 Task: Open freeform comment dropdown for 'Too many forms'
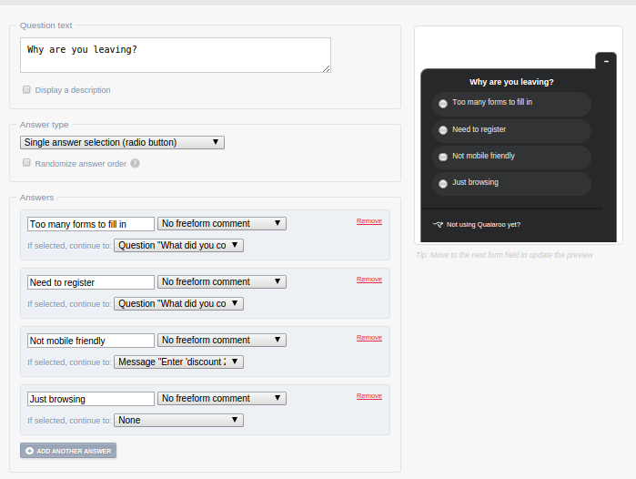[222, 224]
